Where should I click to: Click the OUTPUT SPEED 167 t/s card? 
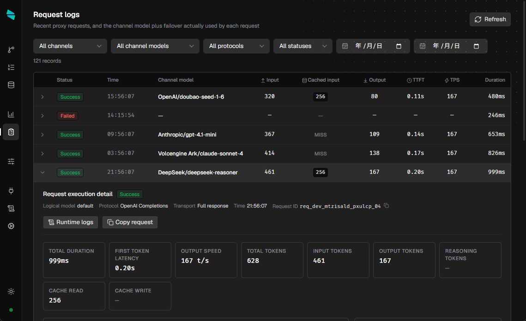[206, 260]
